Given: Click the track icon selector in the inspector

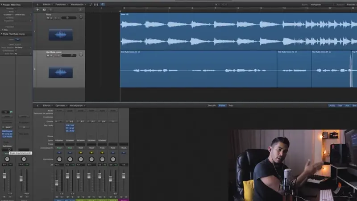Looking at the screenshot, I should point(17,39).
